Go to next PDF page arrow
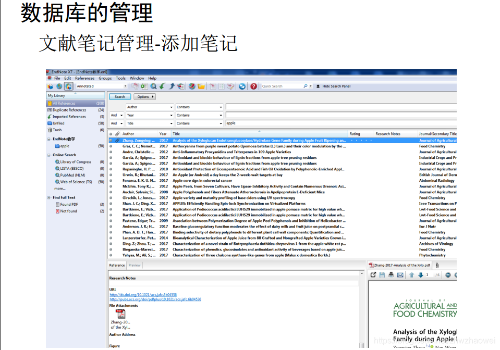This screenshot has width=500, height=350. pos(421,275)
